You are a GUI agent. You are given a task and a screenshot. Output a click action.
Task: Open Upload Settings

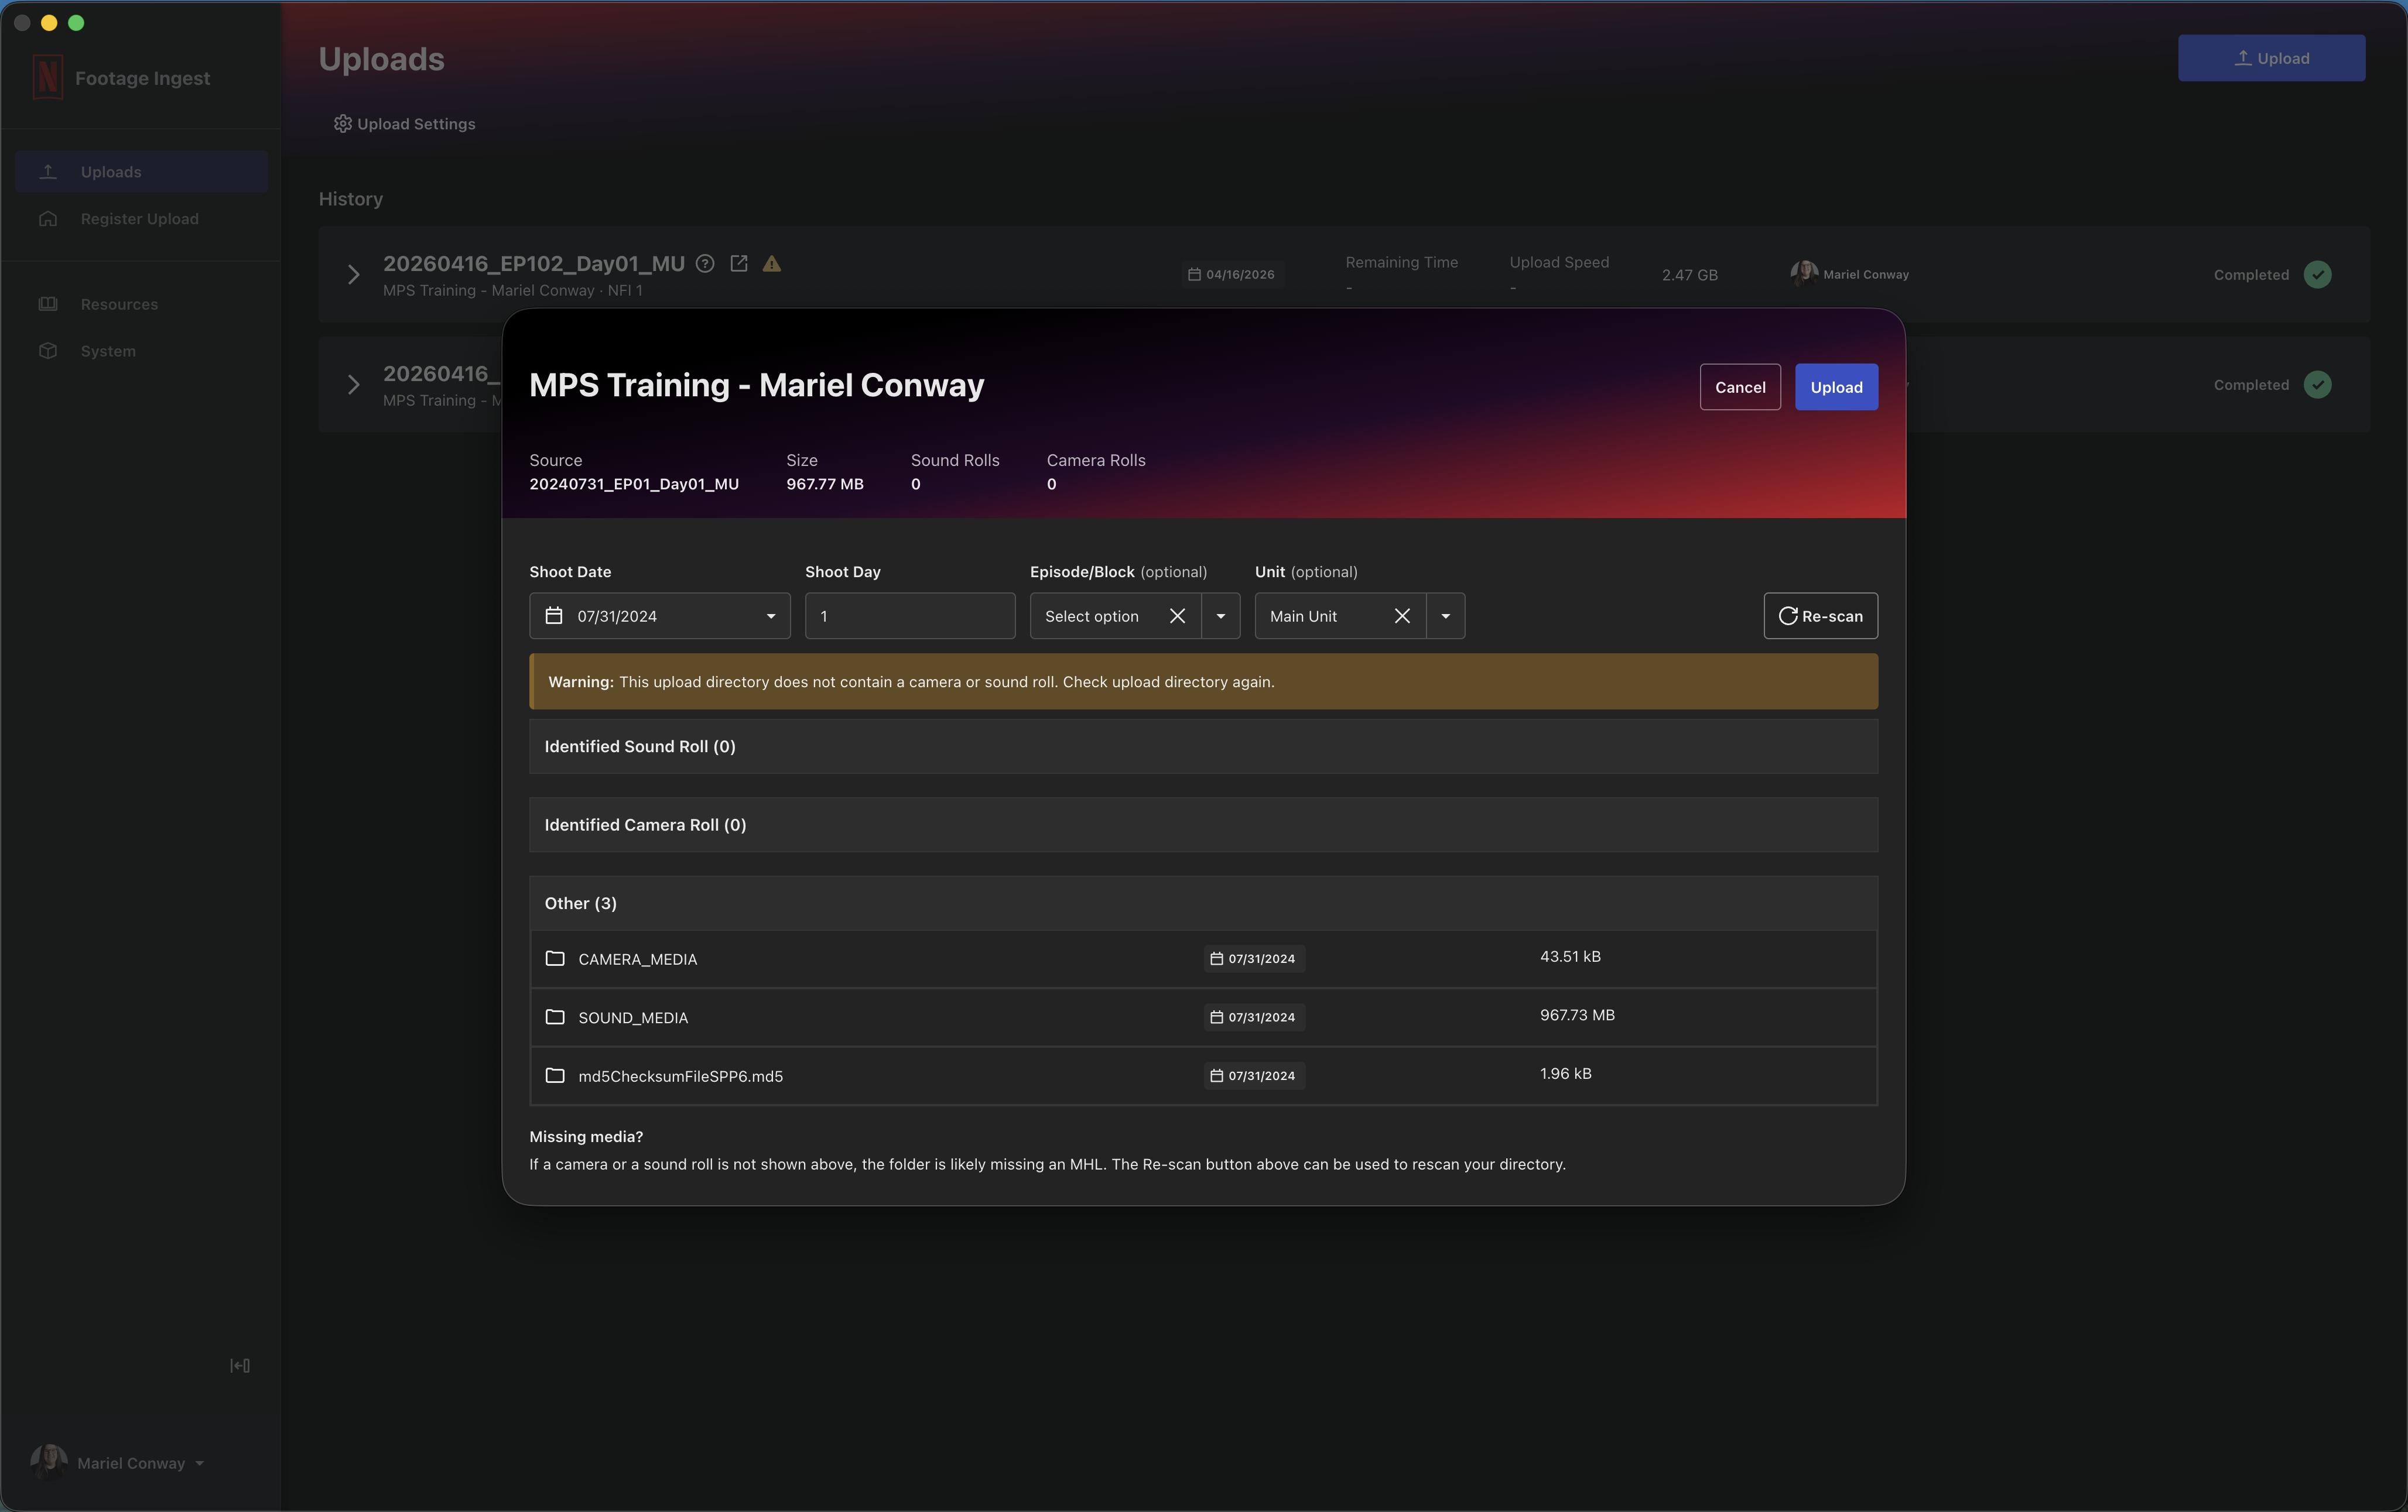[405, 124]
